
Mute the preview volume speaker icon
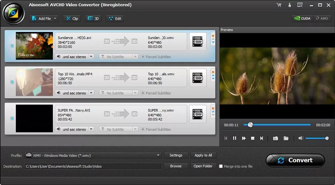coord(301,138)
